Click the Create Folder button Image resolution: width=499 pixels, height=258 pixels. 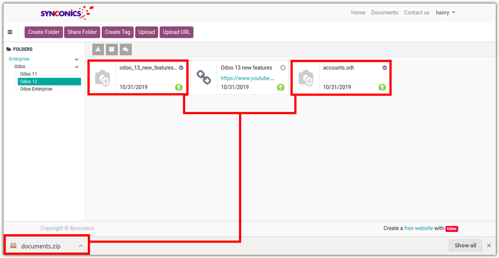43,32
